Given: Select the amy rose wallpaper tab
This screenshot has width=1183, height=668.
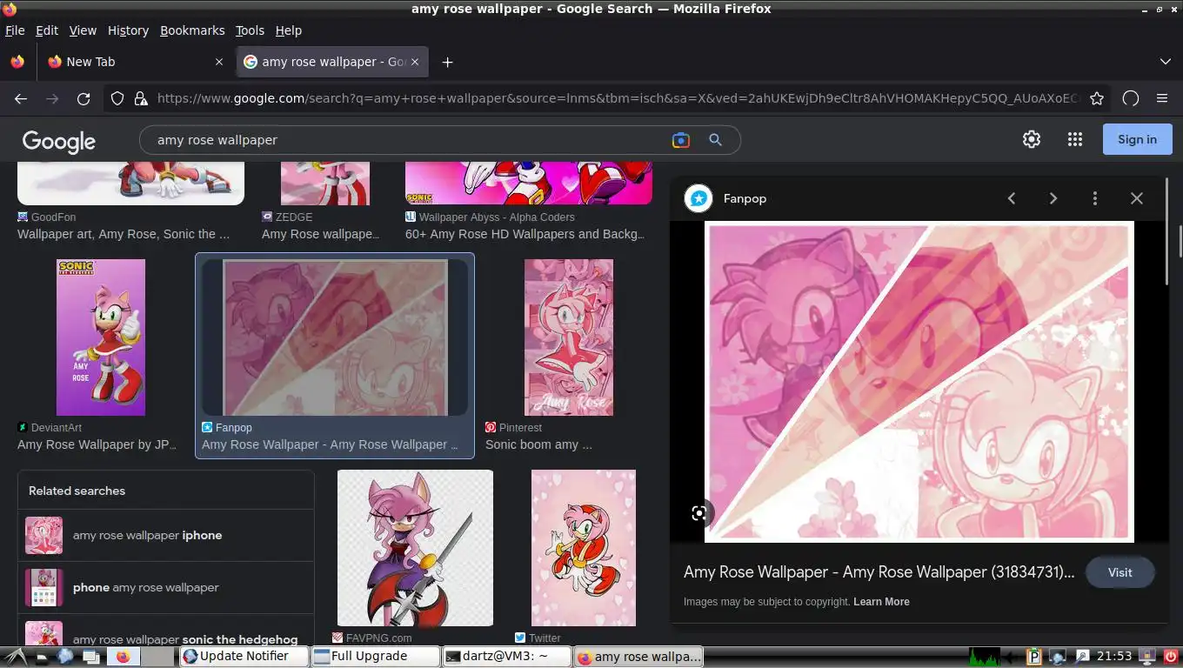Looking at the screenshot, I should 331,62.
